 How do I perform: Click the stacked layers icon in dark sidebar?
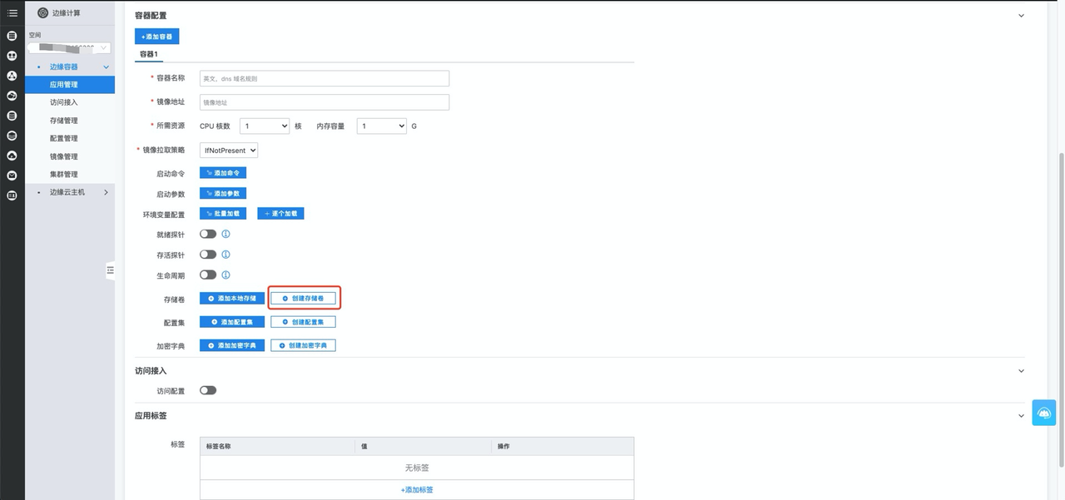pos(12,136)
